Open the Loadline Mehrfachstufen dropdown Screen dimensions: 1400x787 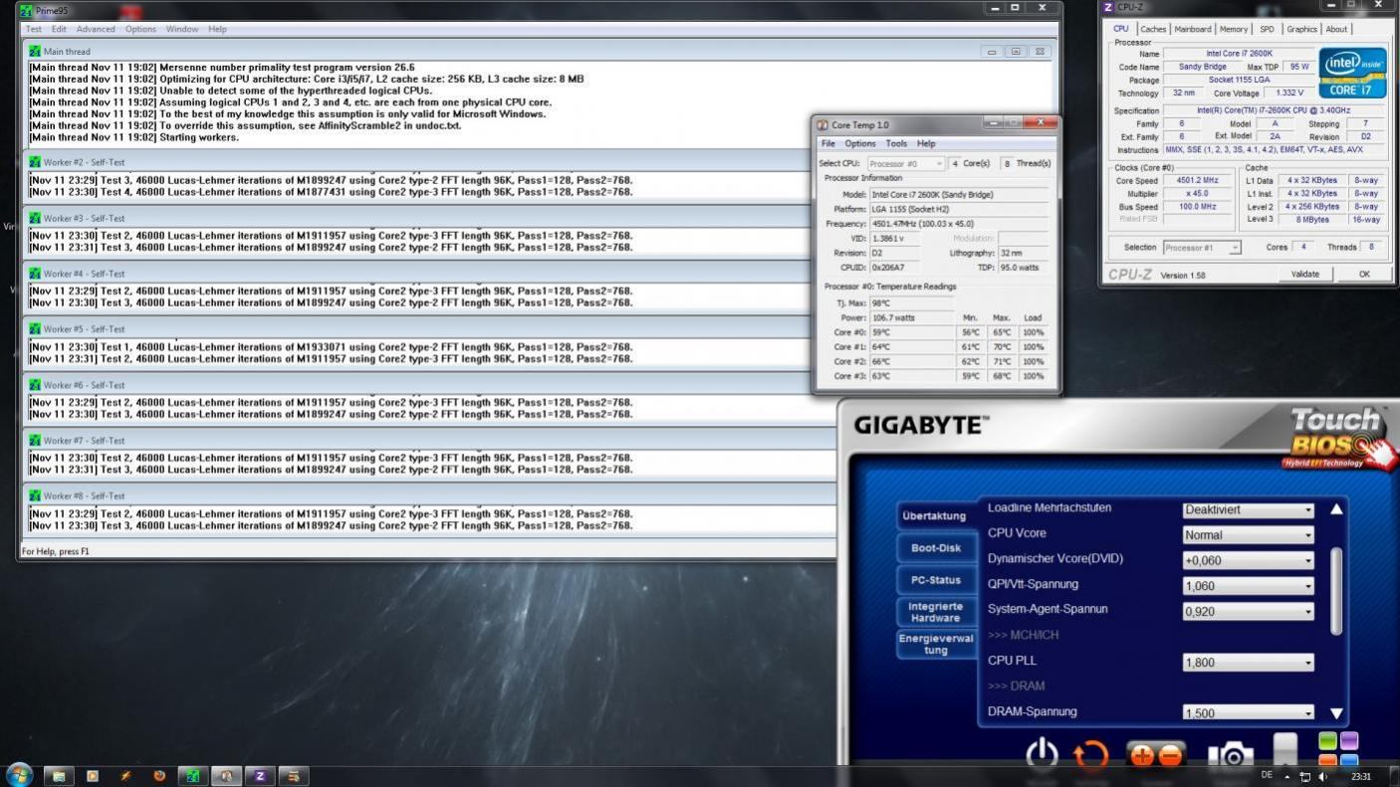pos(1248,509)
